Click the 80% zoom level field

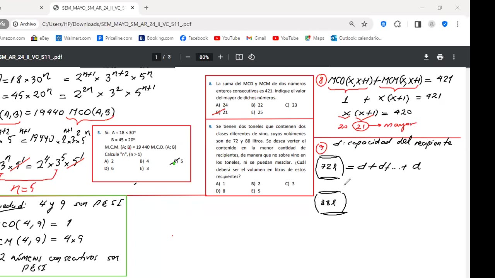coord(204,57)
